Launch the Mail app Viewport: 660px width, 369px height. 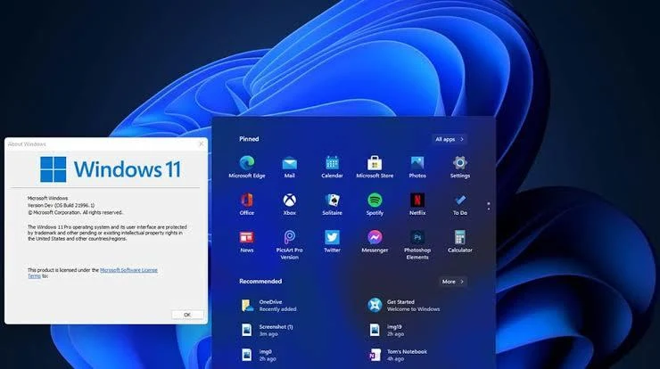point(290,167)
